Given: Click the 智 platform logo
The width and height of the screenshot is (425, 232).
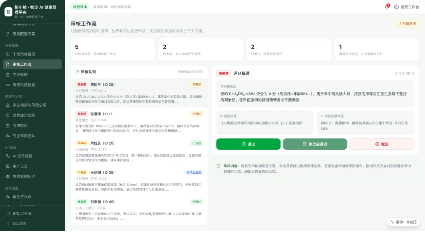Looking at the screenshot, I should [8, 12].
